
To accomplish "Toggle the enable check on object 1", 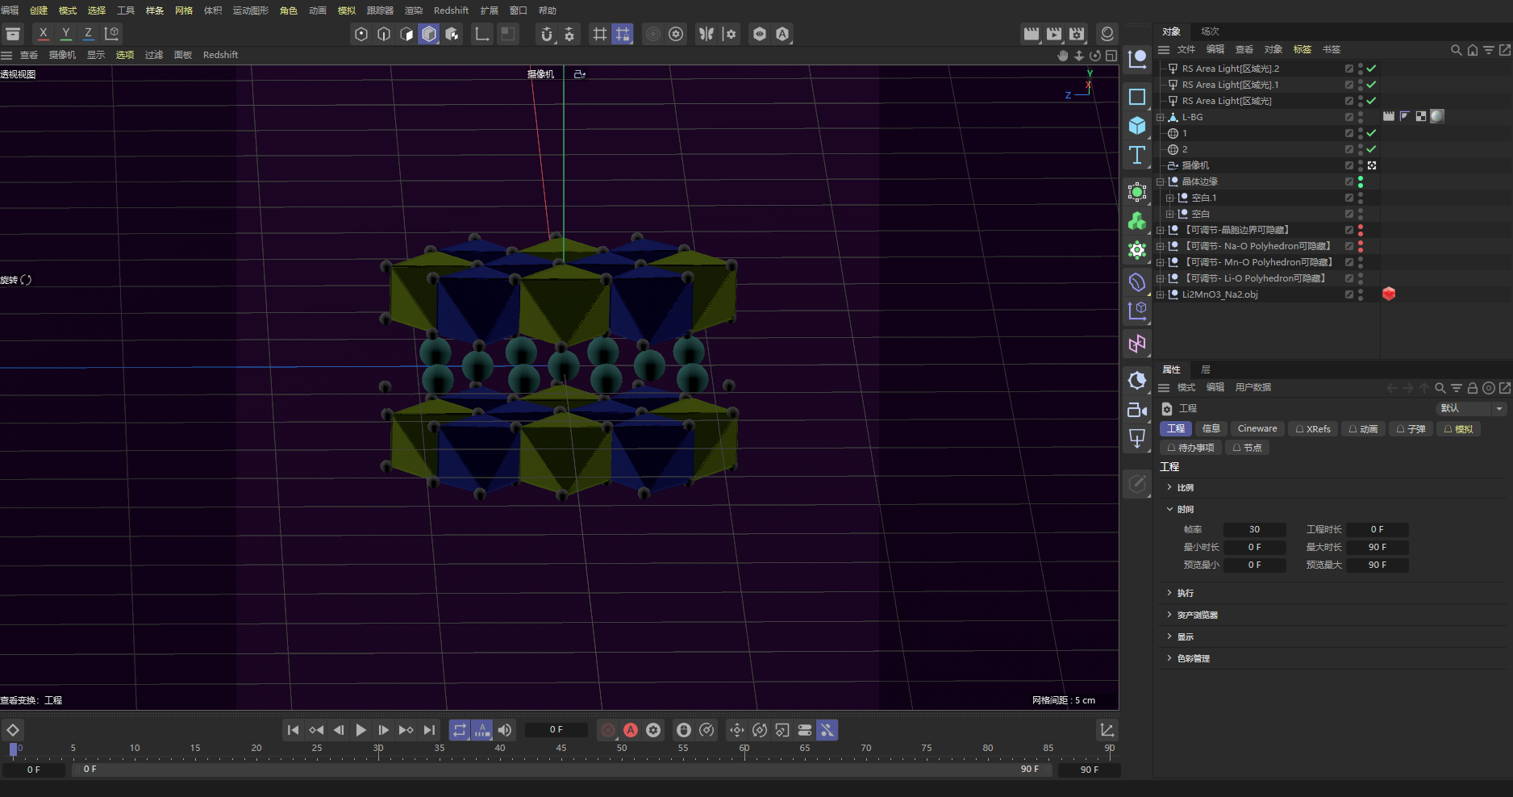I will 1372,133.
